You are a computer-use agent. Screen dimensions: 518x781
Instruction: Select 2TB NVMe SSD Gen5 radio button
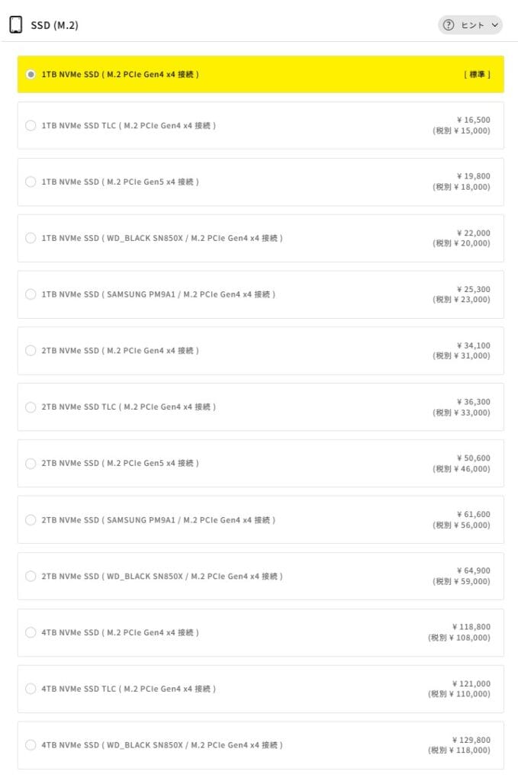(x=31, y=464)
